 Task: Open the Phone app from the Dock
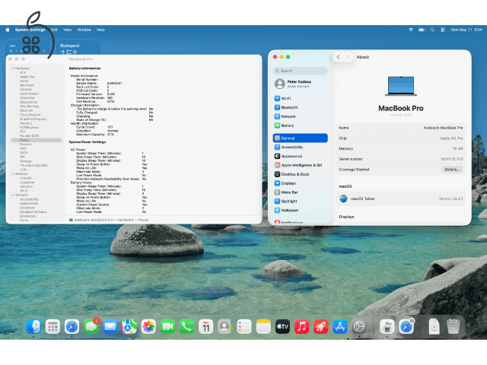coord(186,326)
